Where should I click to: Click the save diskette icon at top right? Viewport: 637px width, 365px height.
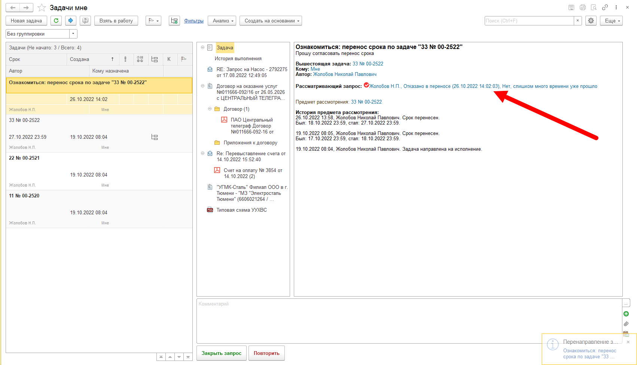point(571,7)
